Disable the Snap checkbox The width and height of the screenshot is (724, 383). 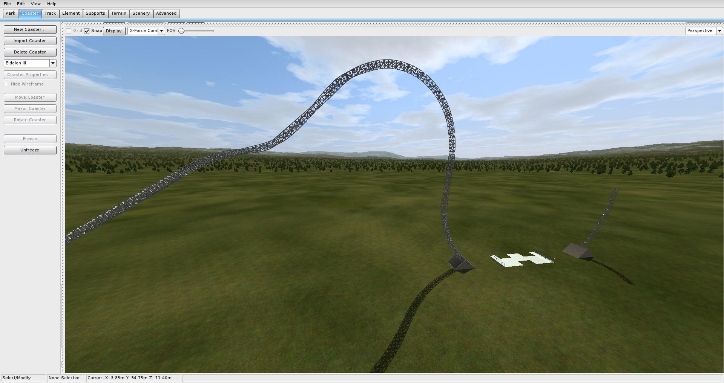point(87,31)
